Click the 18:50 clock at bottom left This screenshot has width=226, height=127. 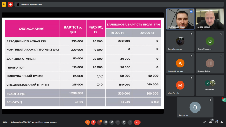click(5, 122)
